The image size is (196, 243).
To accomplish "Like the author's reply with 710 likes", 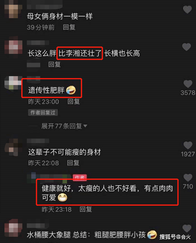I will (188, 177).
